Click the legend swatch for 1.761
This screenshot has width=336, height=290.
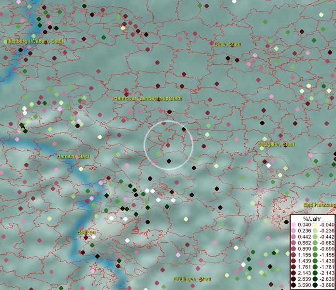(293, 267)
